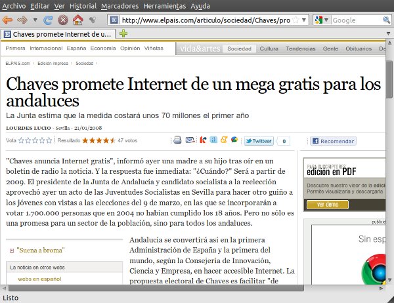Viewport: 394px width, 303px height.
Task: Bookmark this page with the star icon
Action: [295, 20]
